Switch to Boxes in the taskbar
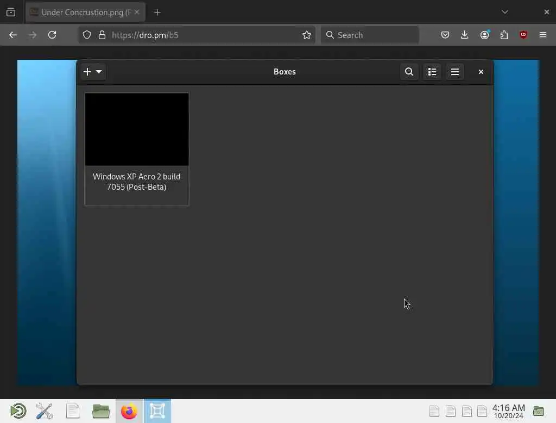This screenshot has width=556, height=423. [x=157, y=411]
